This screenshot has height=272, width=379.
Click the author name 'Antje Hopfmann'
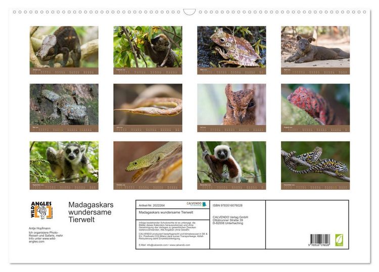click(x=39, y=228)
